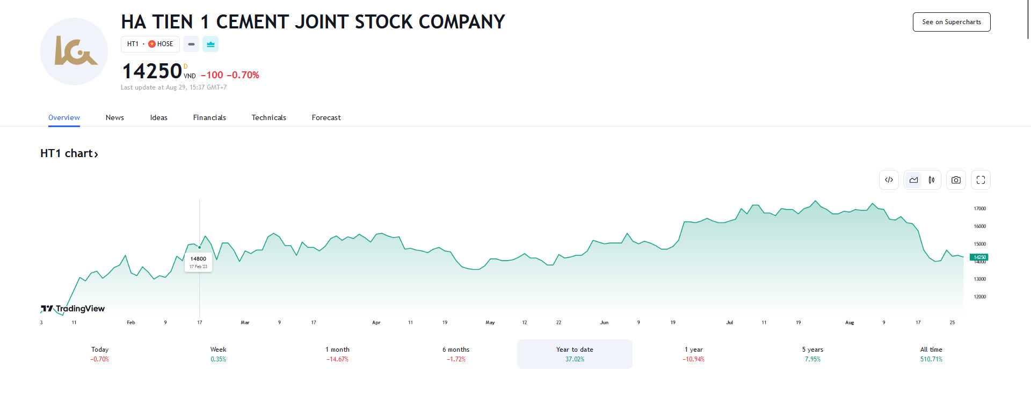Image resolution: width=1031 pixels, height=400 pixels.
Task: Switch to the Technicals tab
Action: tap(269, 117)
